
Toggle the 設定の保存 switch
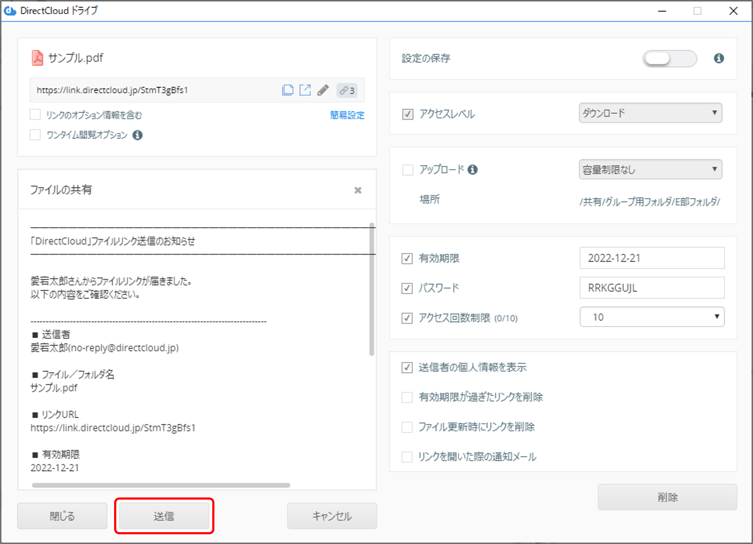(x=669, y=59)
